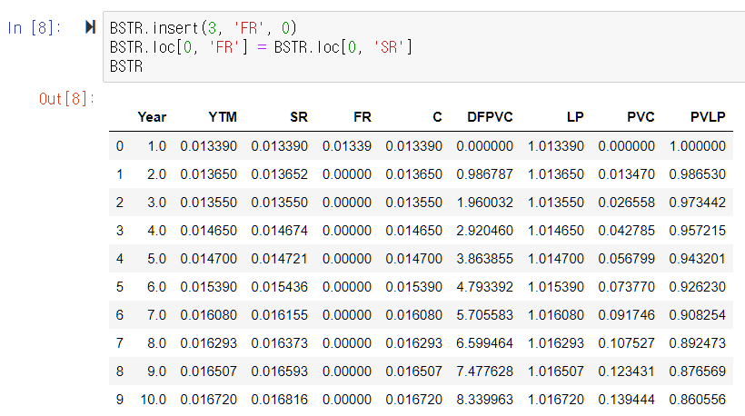Click the SR value 0.015436
The image size is (745, 416).
tap(280, 287)
